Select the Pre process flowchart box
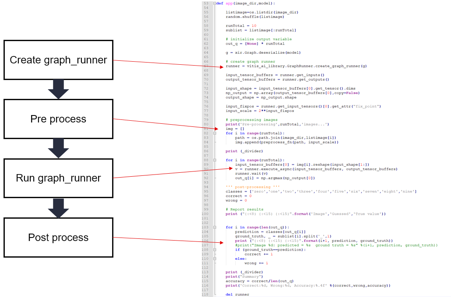The width and height of the screenshot is (451, 297). (58, 119)
